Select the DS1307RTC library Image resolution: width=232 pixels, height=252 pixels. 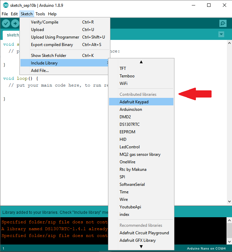click(141, 124)
